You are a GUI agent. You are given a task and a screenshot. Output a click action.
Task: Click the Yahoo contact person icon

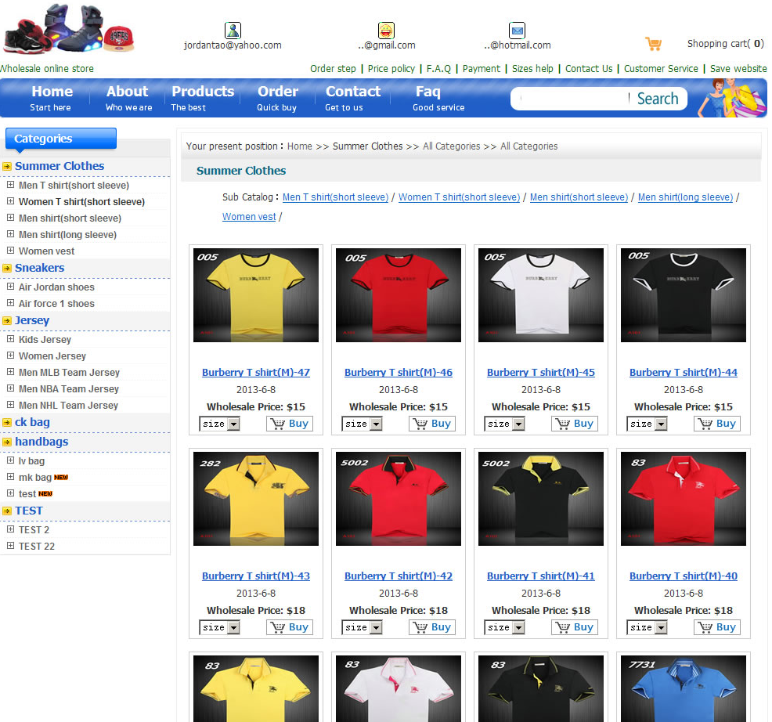pos(233,31)
